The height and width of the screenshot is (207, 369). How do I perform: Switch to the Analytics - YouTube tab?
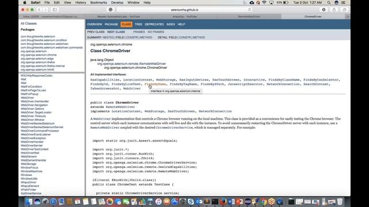click(x=184, y=17)
